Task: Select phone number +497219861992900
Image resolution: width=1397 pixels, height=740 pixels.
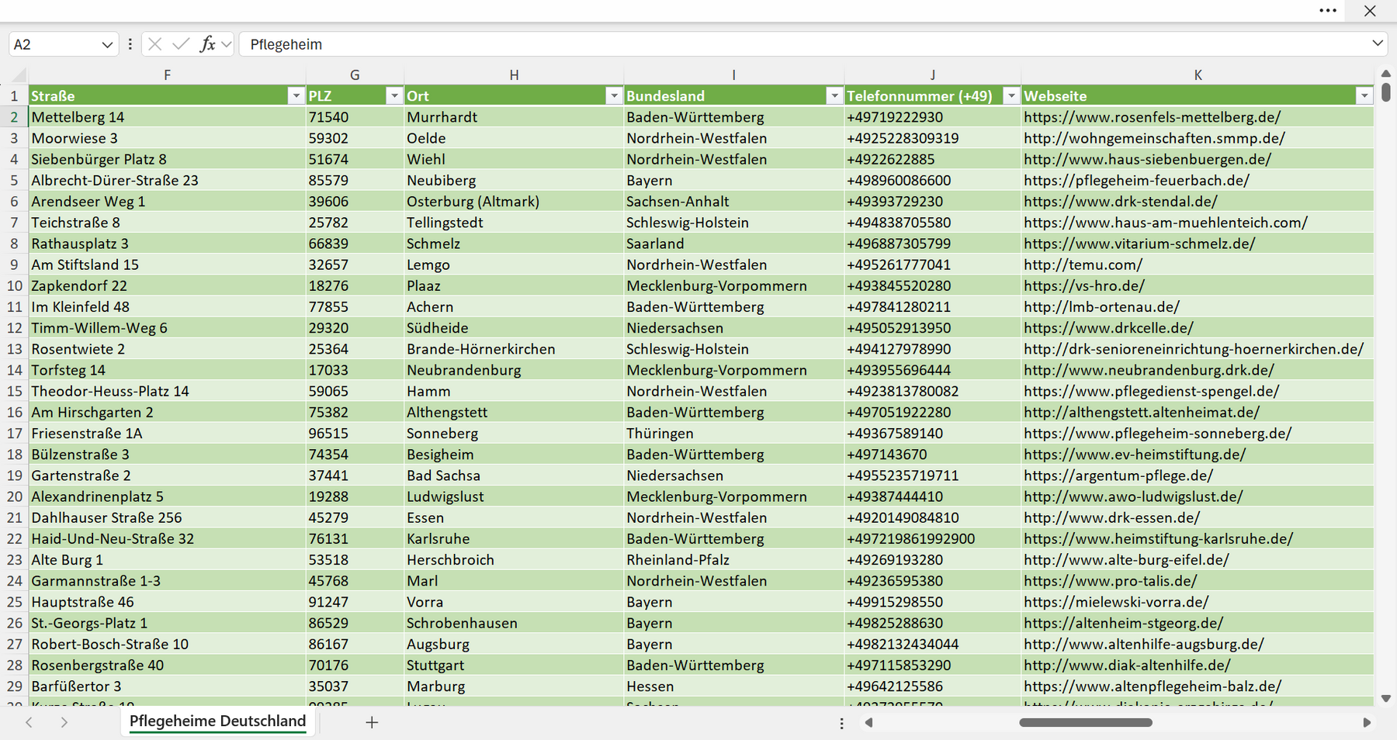Action: pos(932,538)
